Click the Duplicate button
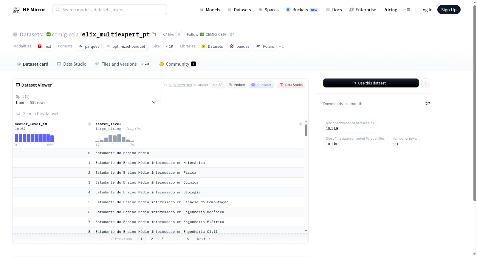This screenshot has width=477, height=257. click(261, 85)
